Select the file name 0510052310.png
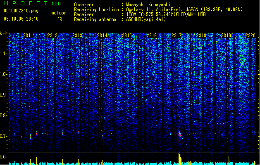This screenshot has width=260, height=165. tap(21, 11)
